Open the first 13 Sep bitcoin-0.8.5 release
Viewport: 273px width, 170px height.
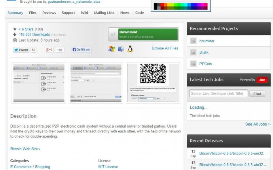pyautogui.click(x=233, y=153)
